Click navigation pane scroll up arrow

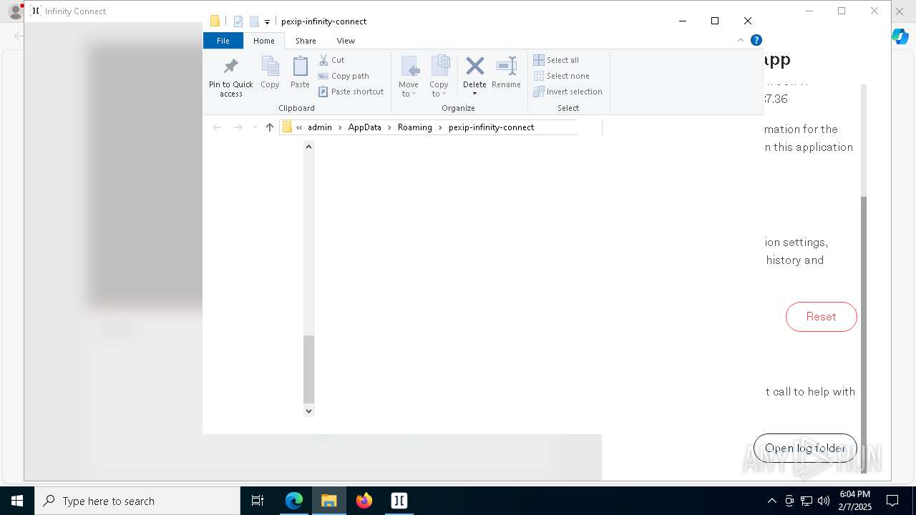pos(308,147)
